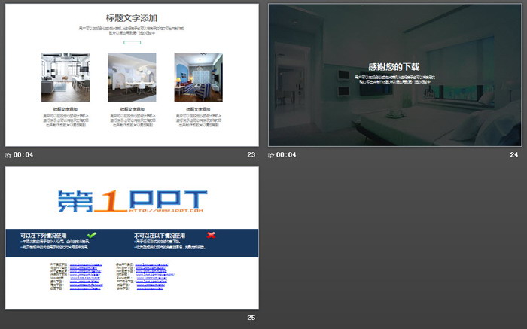Select slide 24 dark bedroom thumbnail

(x=395, y=75)
